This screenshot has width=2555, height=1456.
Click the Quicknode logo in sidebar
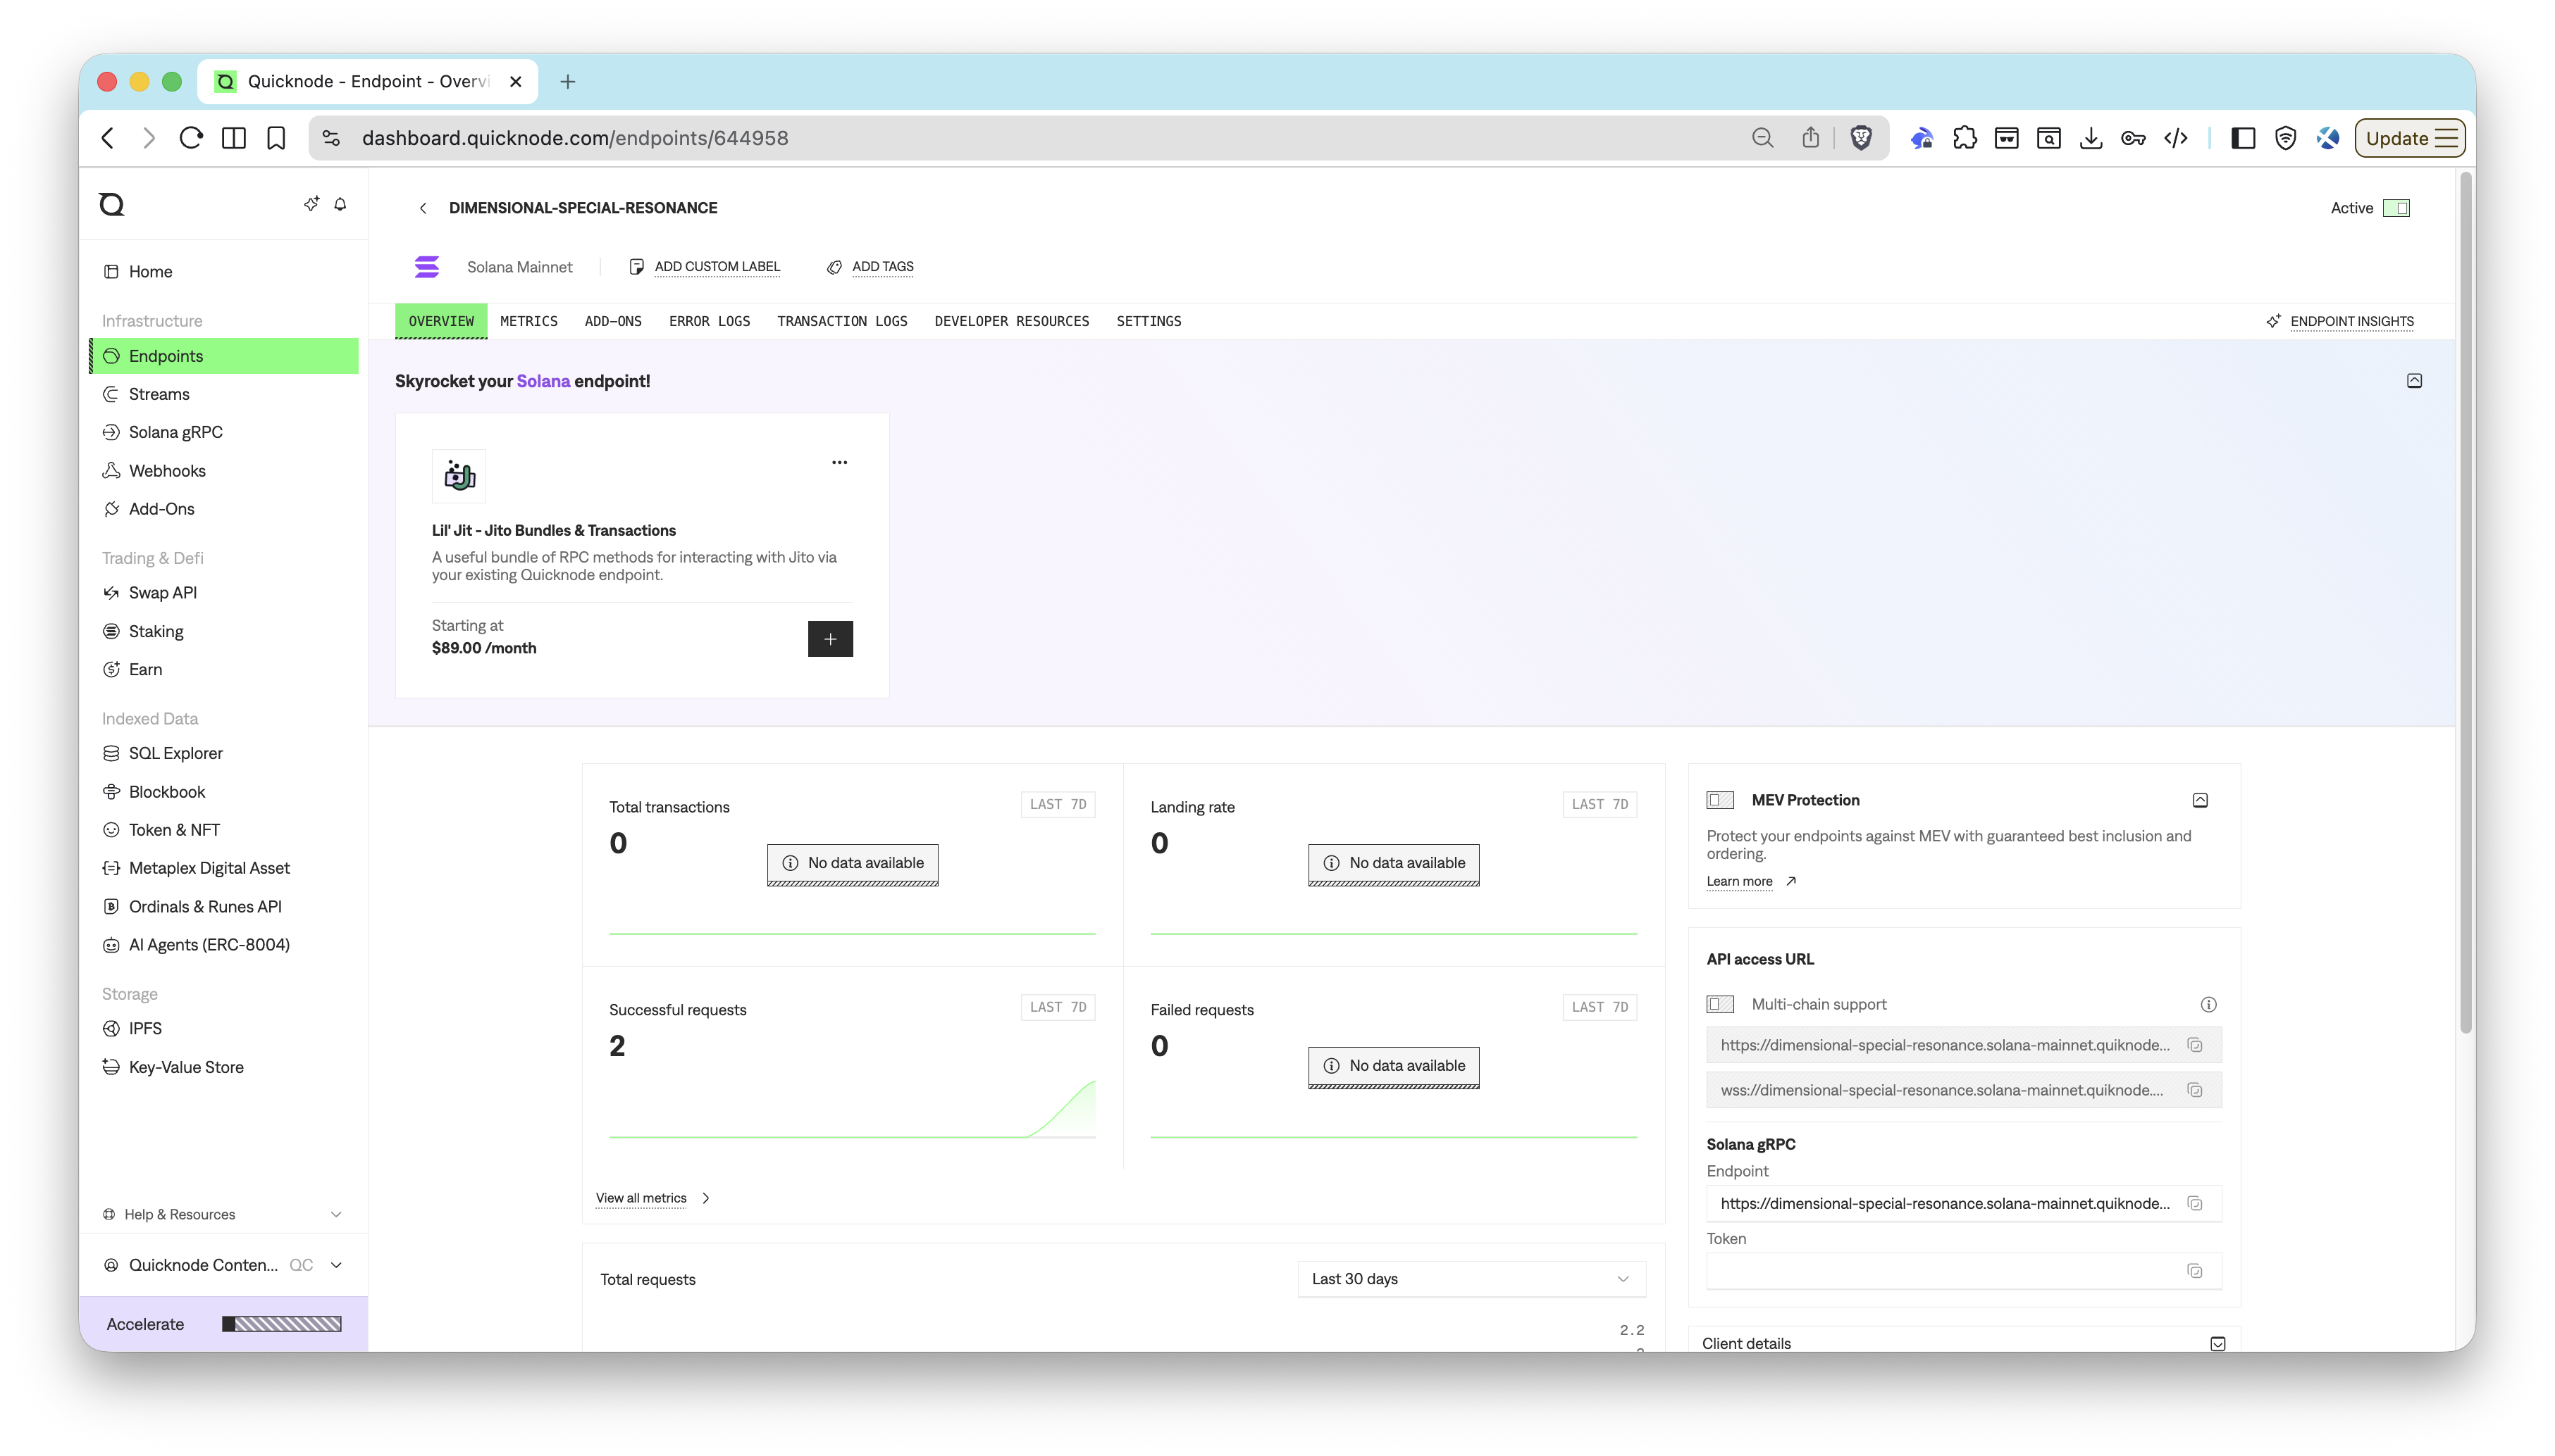[112, 205]
